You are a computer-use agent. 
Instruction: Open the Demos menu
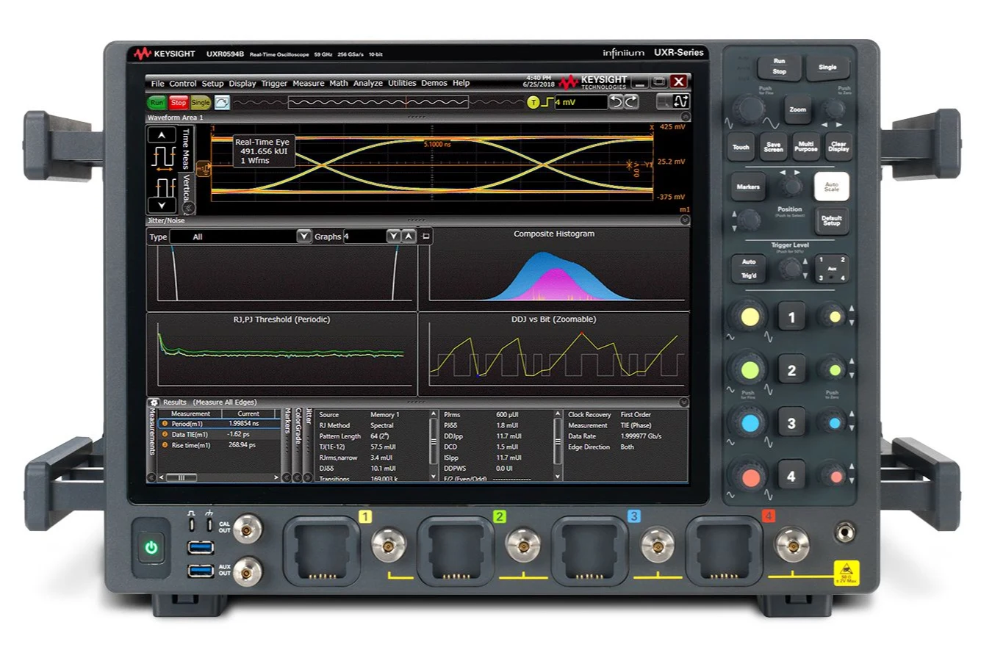pyautogui.click(x=434, y=84)
